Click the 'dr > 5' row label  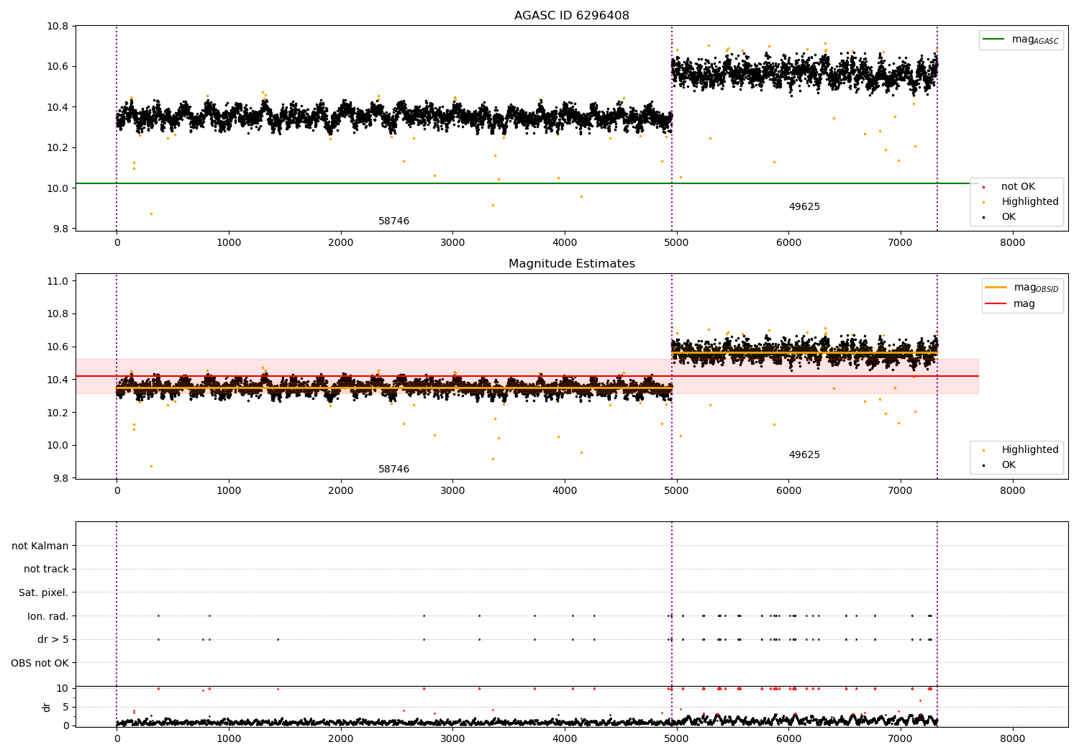tap(53, 640)
